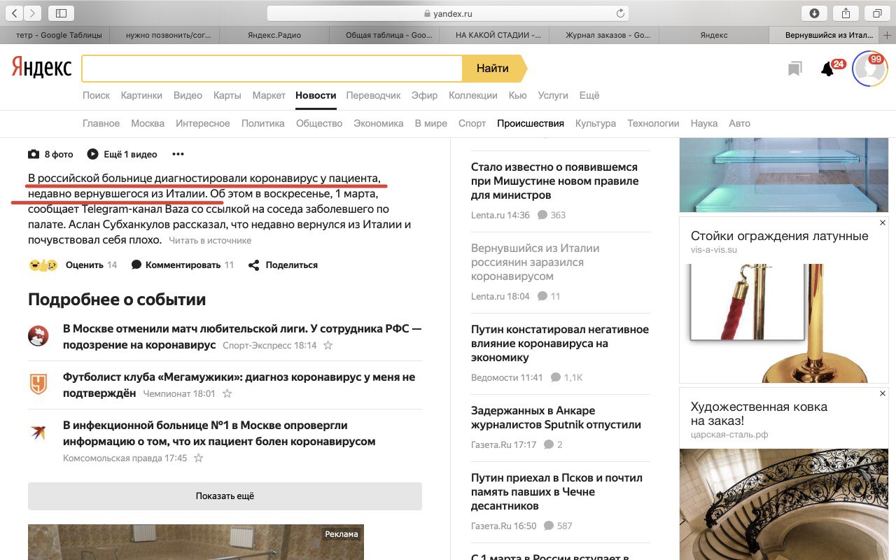This screenshot has height=560, width=896.
Task: Select Политика news category
Action: (263, 123)
